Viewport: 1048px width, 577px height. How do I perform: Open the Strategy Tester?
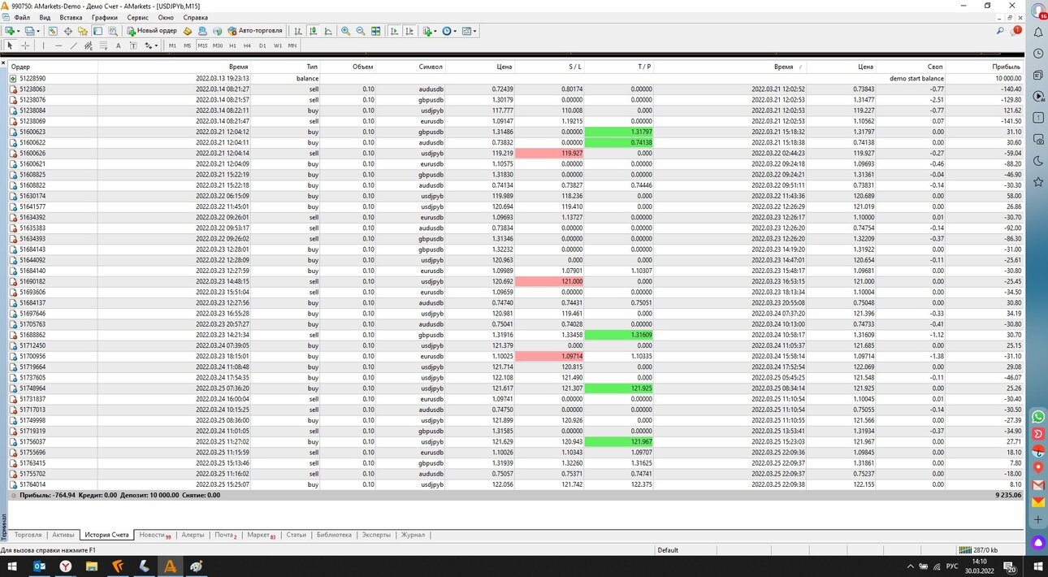[x=113, y=31]
